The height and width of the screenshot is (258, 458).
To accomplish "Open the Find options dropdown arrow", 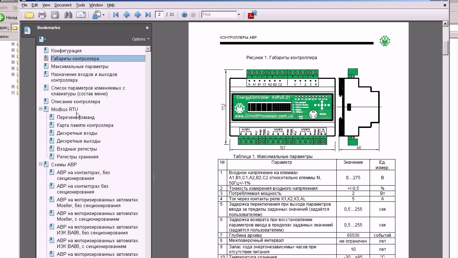I will [239, 15].
